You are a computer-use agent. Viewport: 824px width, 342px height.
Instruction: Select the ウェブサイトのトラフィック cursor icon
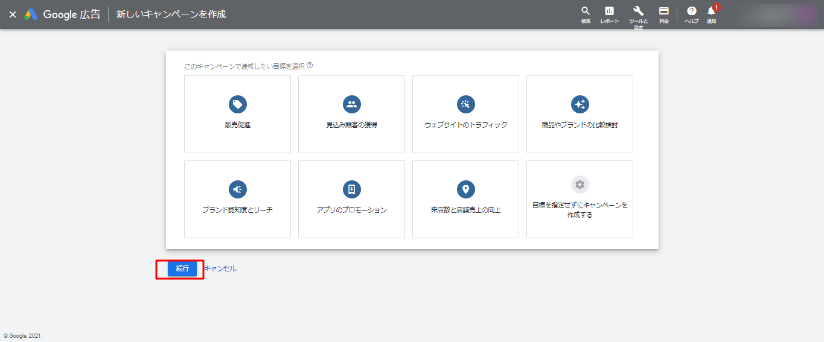pyautogui.click(x=465, y=104)
